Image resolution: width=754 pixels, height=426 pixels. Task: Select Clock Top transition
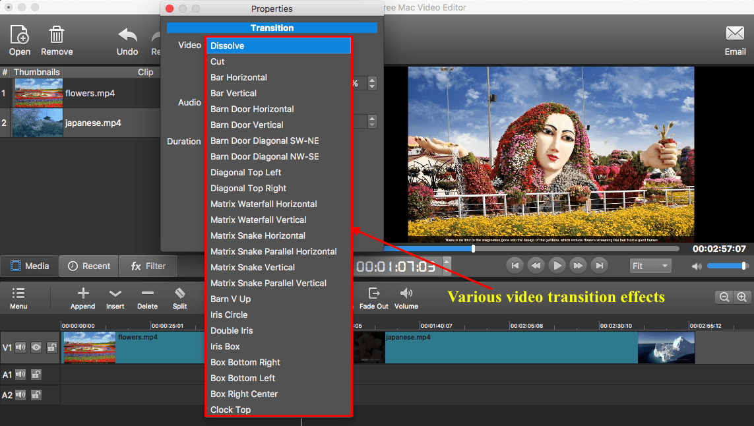click(278, 410)
